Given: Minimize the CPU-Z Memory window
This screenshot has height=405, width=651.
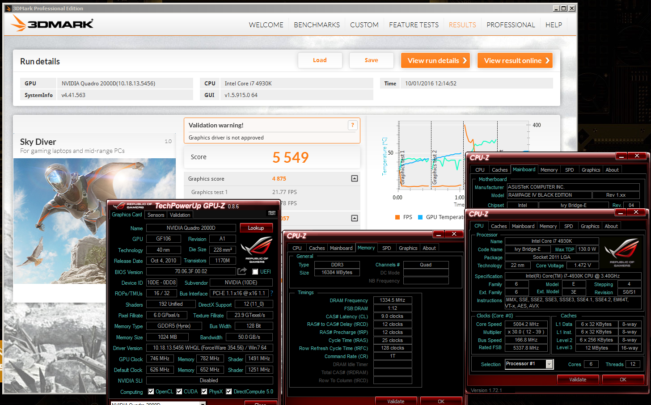Looking at the screenshot, I should pos(439,234).
